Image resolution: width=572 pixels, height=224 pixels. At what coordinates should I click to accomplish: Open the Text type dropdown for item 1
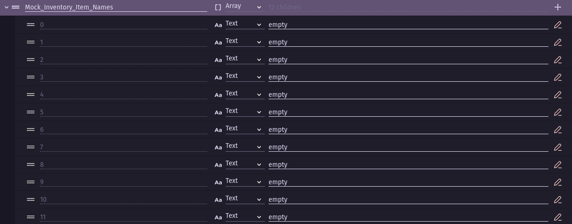tap(244, 42)
